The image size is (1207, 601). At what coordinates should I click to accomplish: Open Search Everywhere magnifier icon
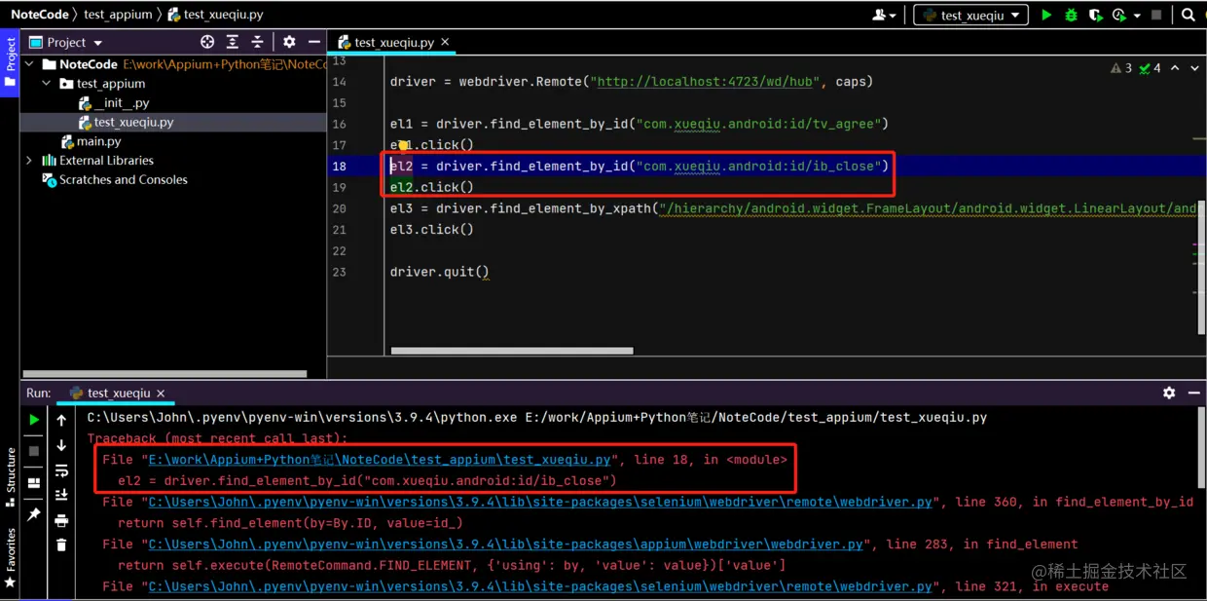[x=1189, y=15]
